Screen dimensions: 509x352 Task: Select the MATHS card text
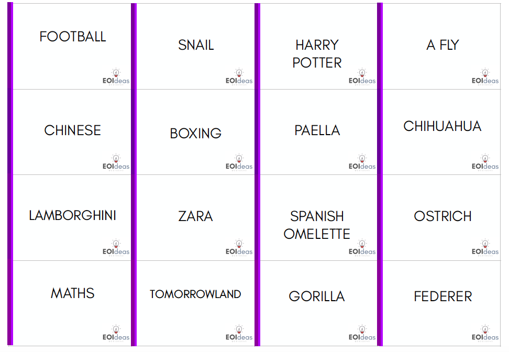[x=73, y=293]
